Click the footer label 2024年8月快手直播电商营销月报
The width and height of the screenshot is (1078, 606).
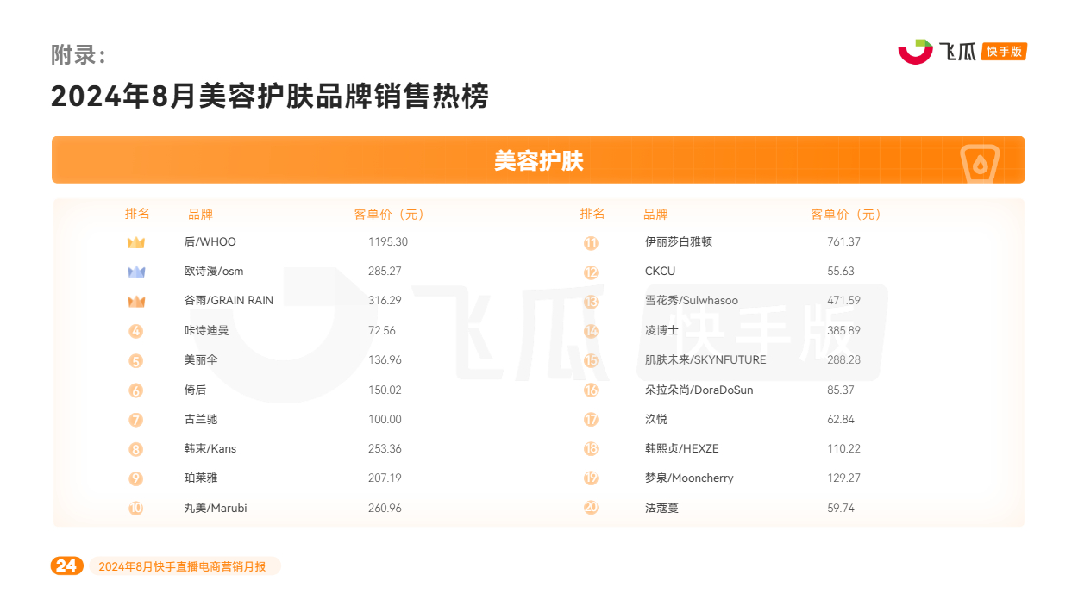183,566
